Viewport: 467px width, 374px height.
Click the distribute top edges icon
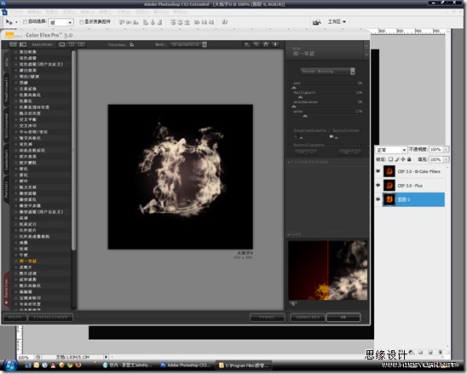point(173,22)
